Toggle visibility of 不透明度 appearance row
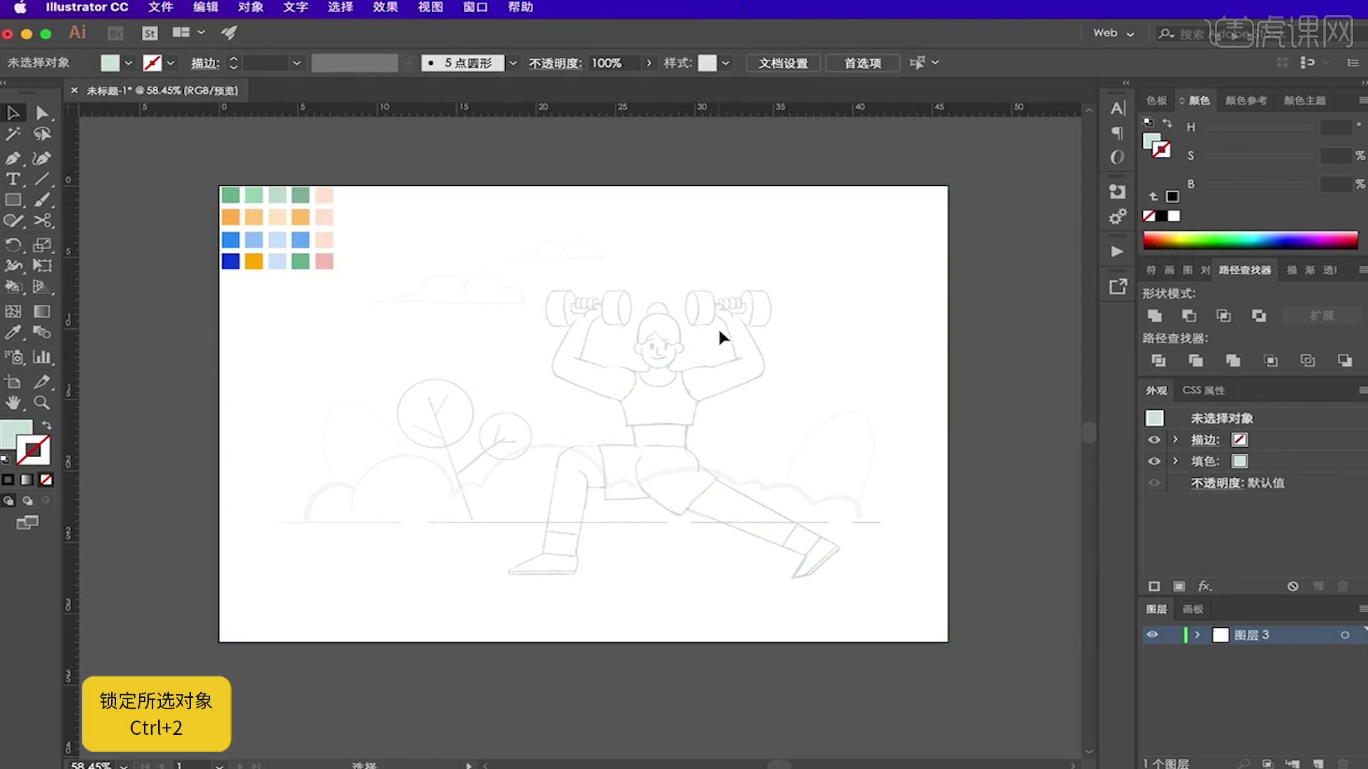This screenshot has height=769, width=1368. click(1154, 483)
